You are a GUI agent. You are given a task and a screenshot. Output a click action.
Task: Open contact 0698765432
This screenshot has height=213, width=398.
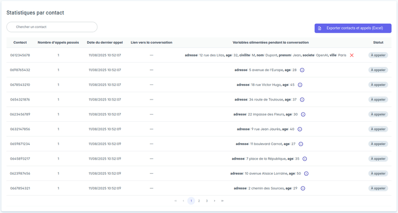pos(20,70)
